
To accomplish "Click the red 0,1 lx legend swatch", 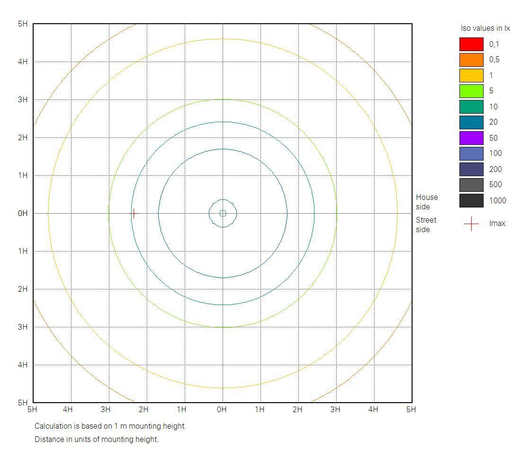I will (471, 44).
